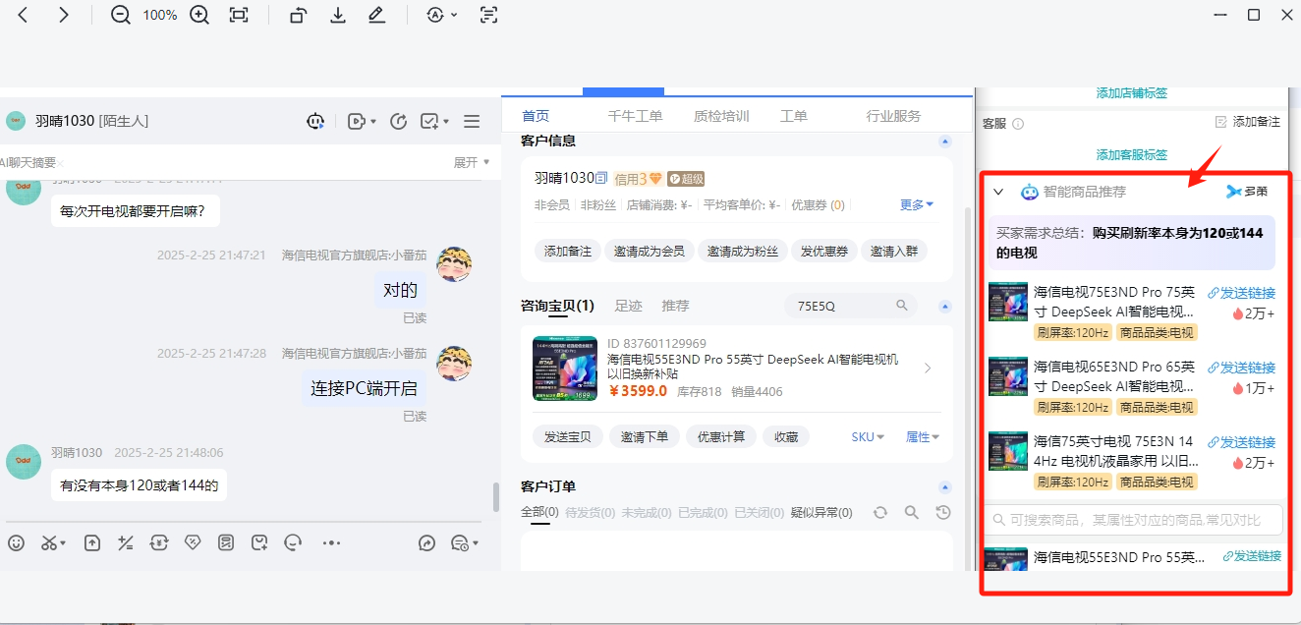
Task: Click the forward arrow circle icon in chat toolbar
Action: coord(426,542)
